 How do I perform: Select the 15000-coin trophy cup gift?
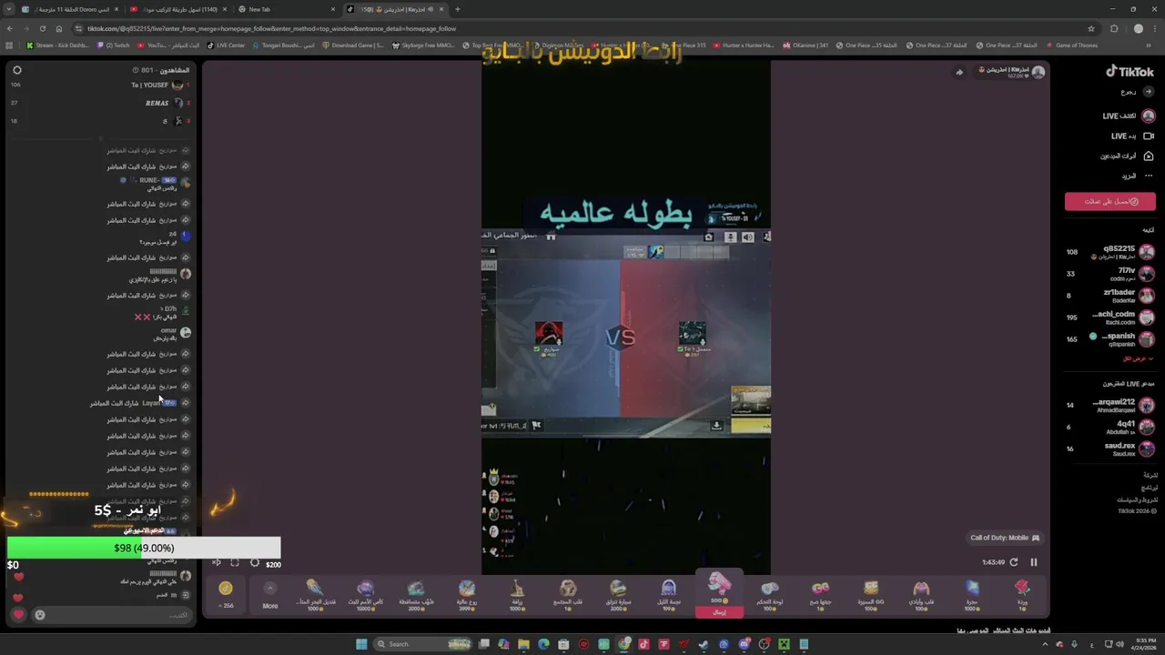pyautogui.click(x=366, y=594)
